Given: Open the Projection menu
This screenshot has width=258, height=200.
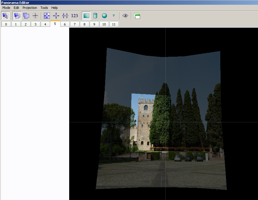Looking at the screenshot, I should pos(30,8).
